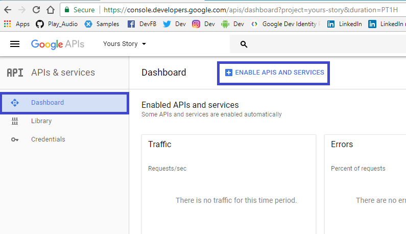406x234 pixels.
Task: Open the Library sidebar item
Action: (x=41, y=121)
